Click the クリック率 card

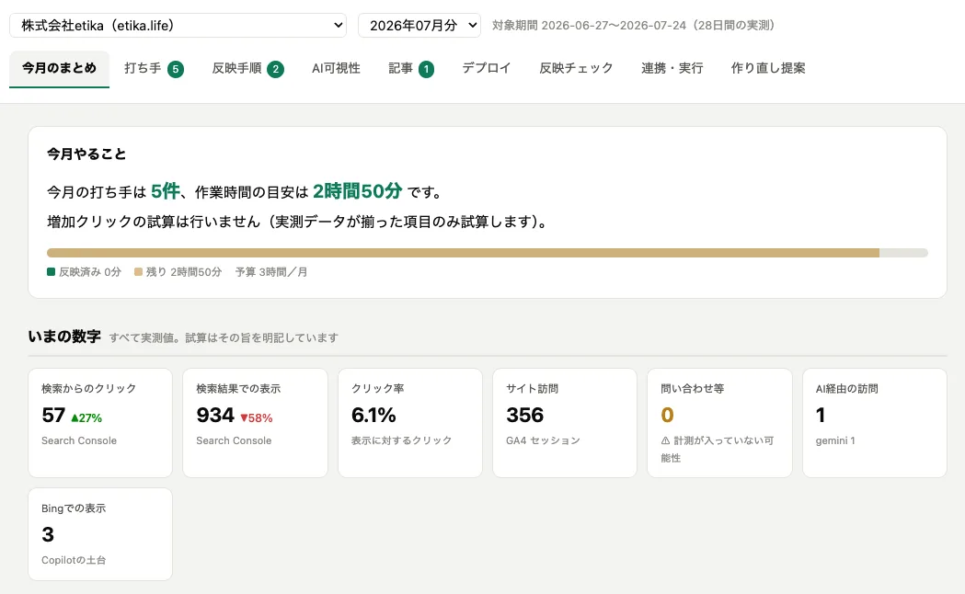pos(410,423)
